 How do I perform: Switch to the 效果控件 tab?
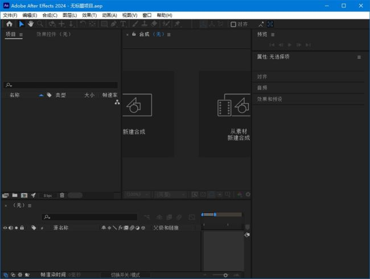pos(54,35)
